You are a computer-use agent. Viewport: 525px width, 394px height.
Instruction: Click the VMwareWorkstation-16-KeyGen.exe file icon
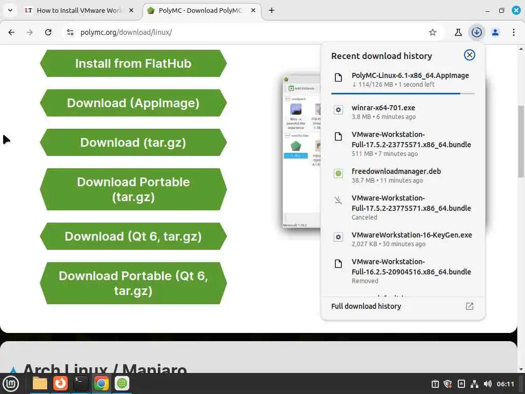[338, 237]
